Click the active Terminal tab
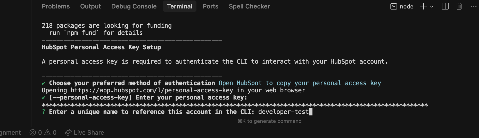Screen dimensions: 479x138 coord(180,6)
